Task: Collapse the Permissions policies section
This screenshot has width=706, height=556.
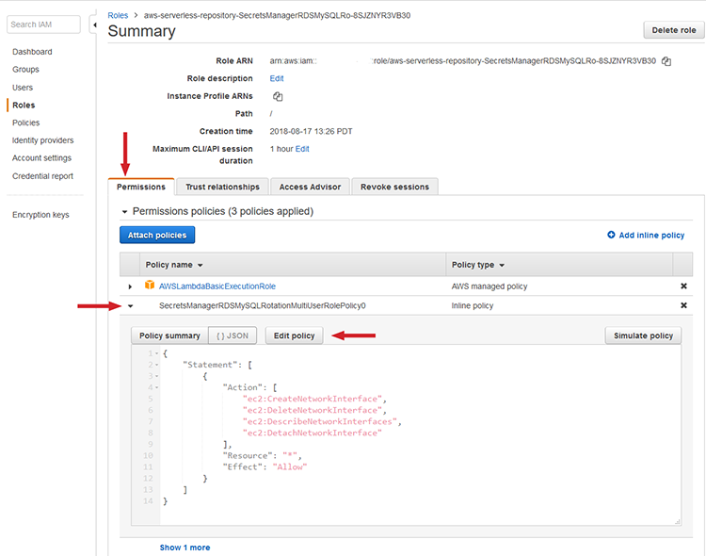Action: coord(124,211)
